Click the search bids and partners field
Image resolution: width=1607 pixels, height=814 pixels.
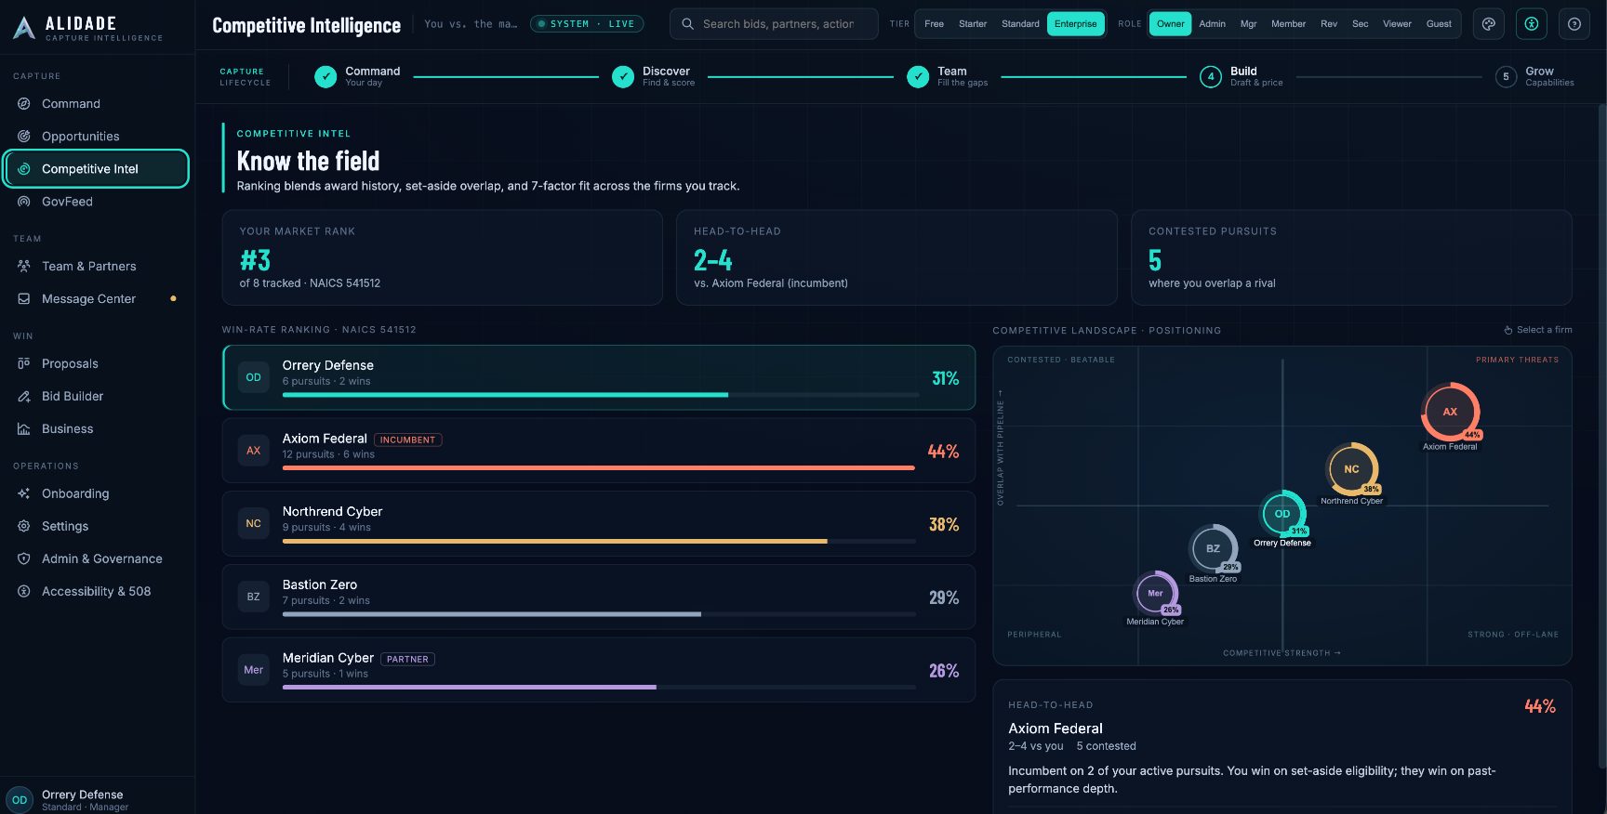[x=774, y=24]
